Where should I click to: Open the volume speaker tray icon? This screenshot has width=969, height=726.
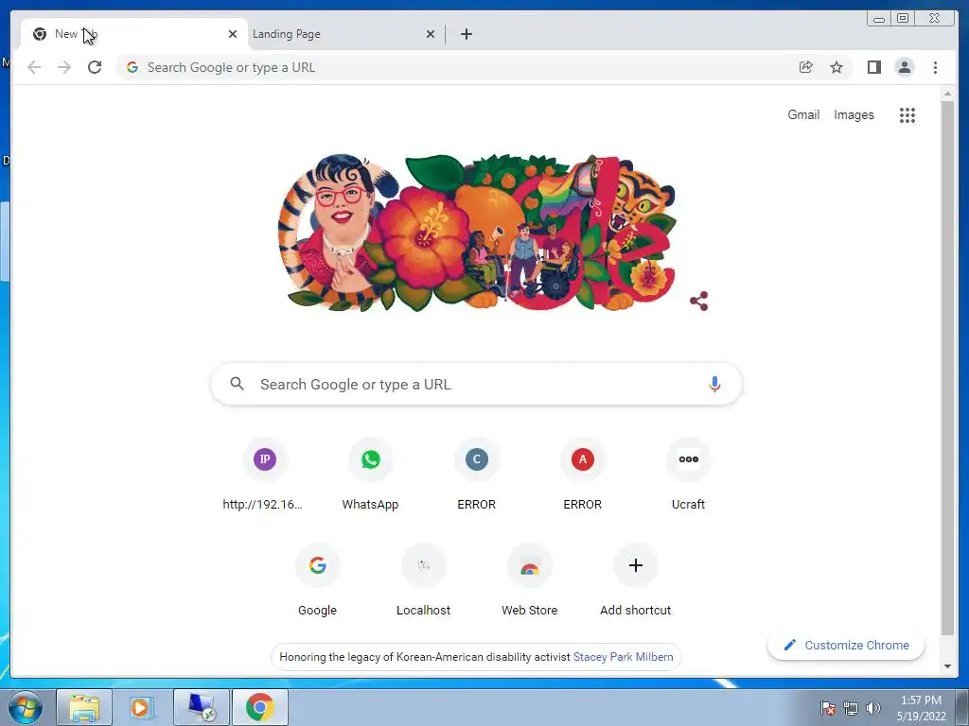click(872, 708)
